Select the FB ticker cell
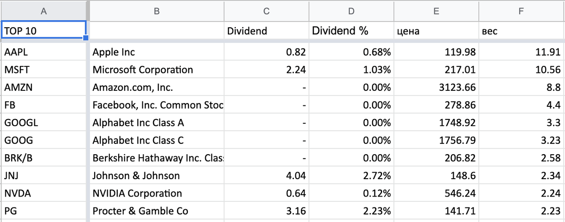Viewport: 565px width, 222px height. pyautogui.click(x=43, y=105)
